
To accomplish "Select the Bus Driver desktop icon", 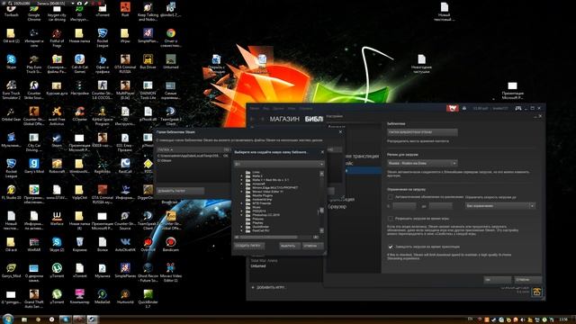I will coord(148,62).
